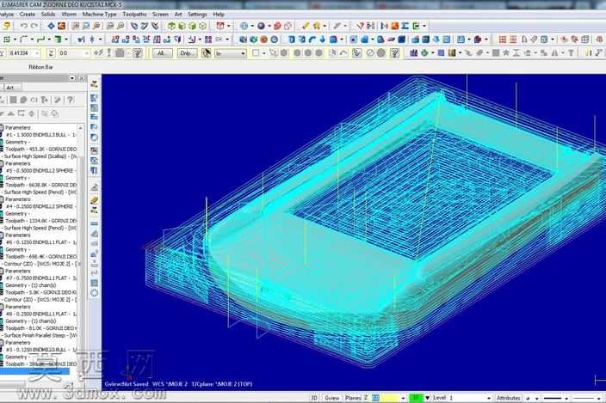This screenshot has height=403, width=606.
Task: Click the yellow color swatch in status bar
Action: click(390, 398)
